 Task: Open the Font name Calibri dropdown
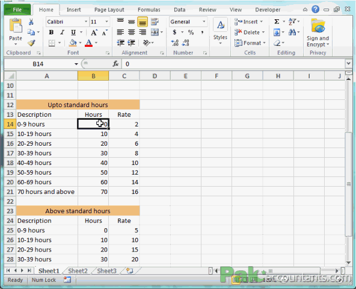(86, 22)
